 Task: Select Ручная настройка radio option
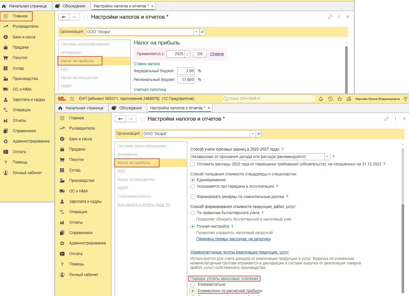tap(193, 226)
